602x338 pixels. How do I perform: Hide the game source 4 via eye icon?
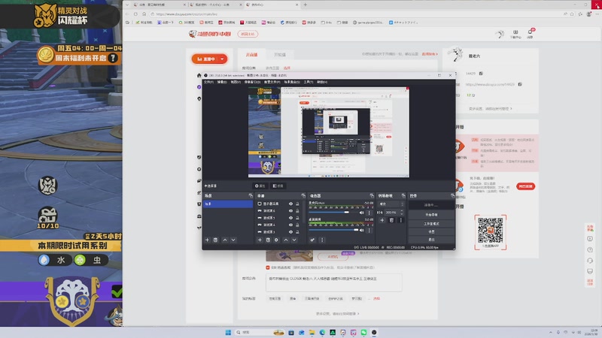point(290,225)
